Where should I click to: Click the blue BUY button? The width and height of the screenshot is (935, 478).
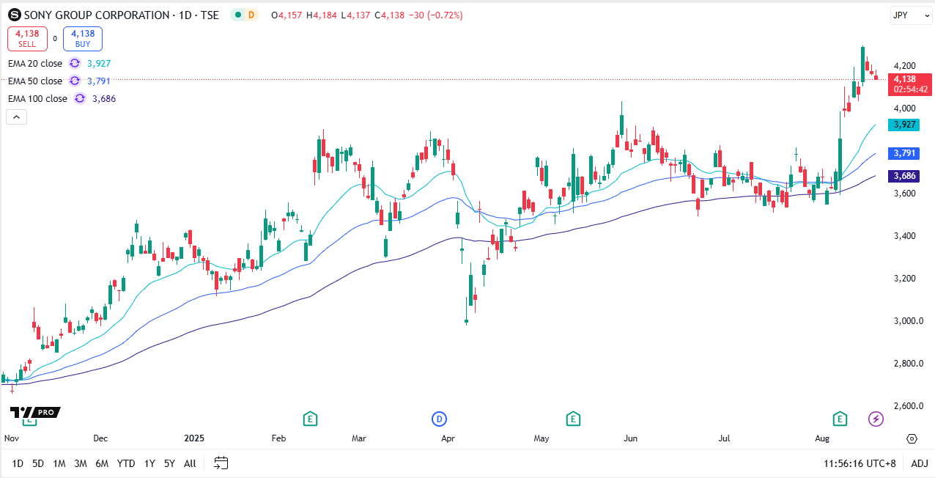[x=83, y=38]
